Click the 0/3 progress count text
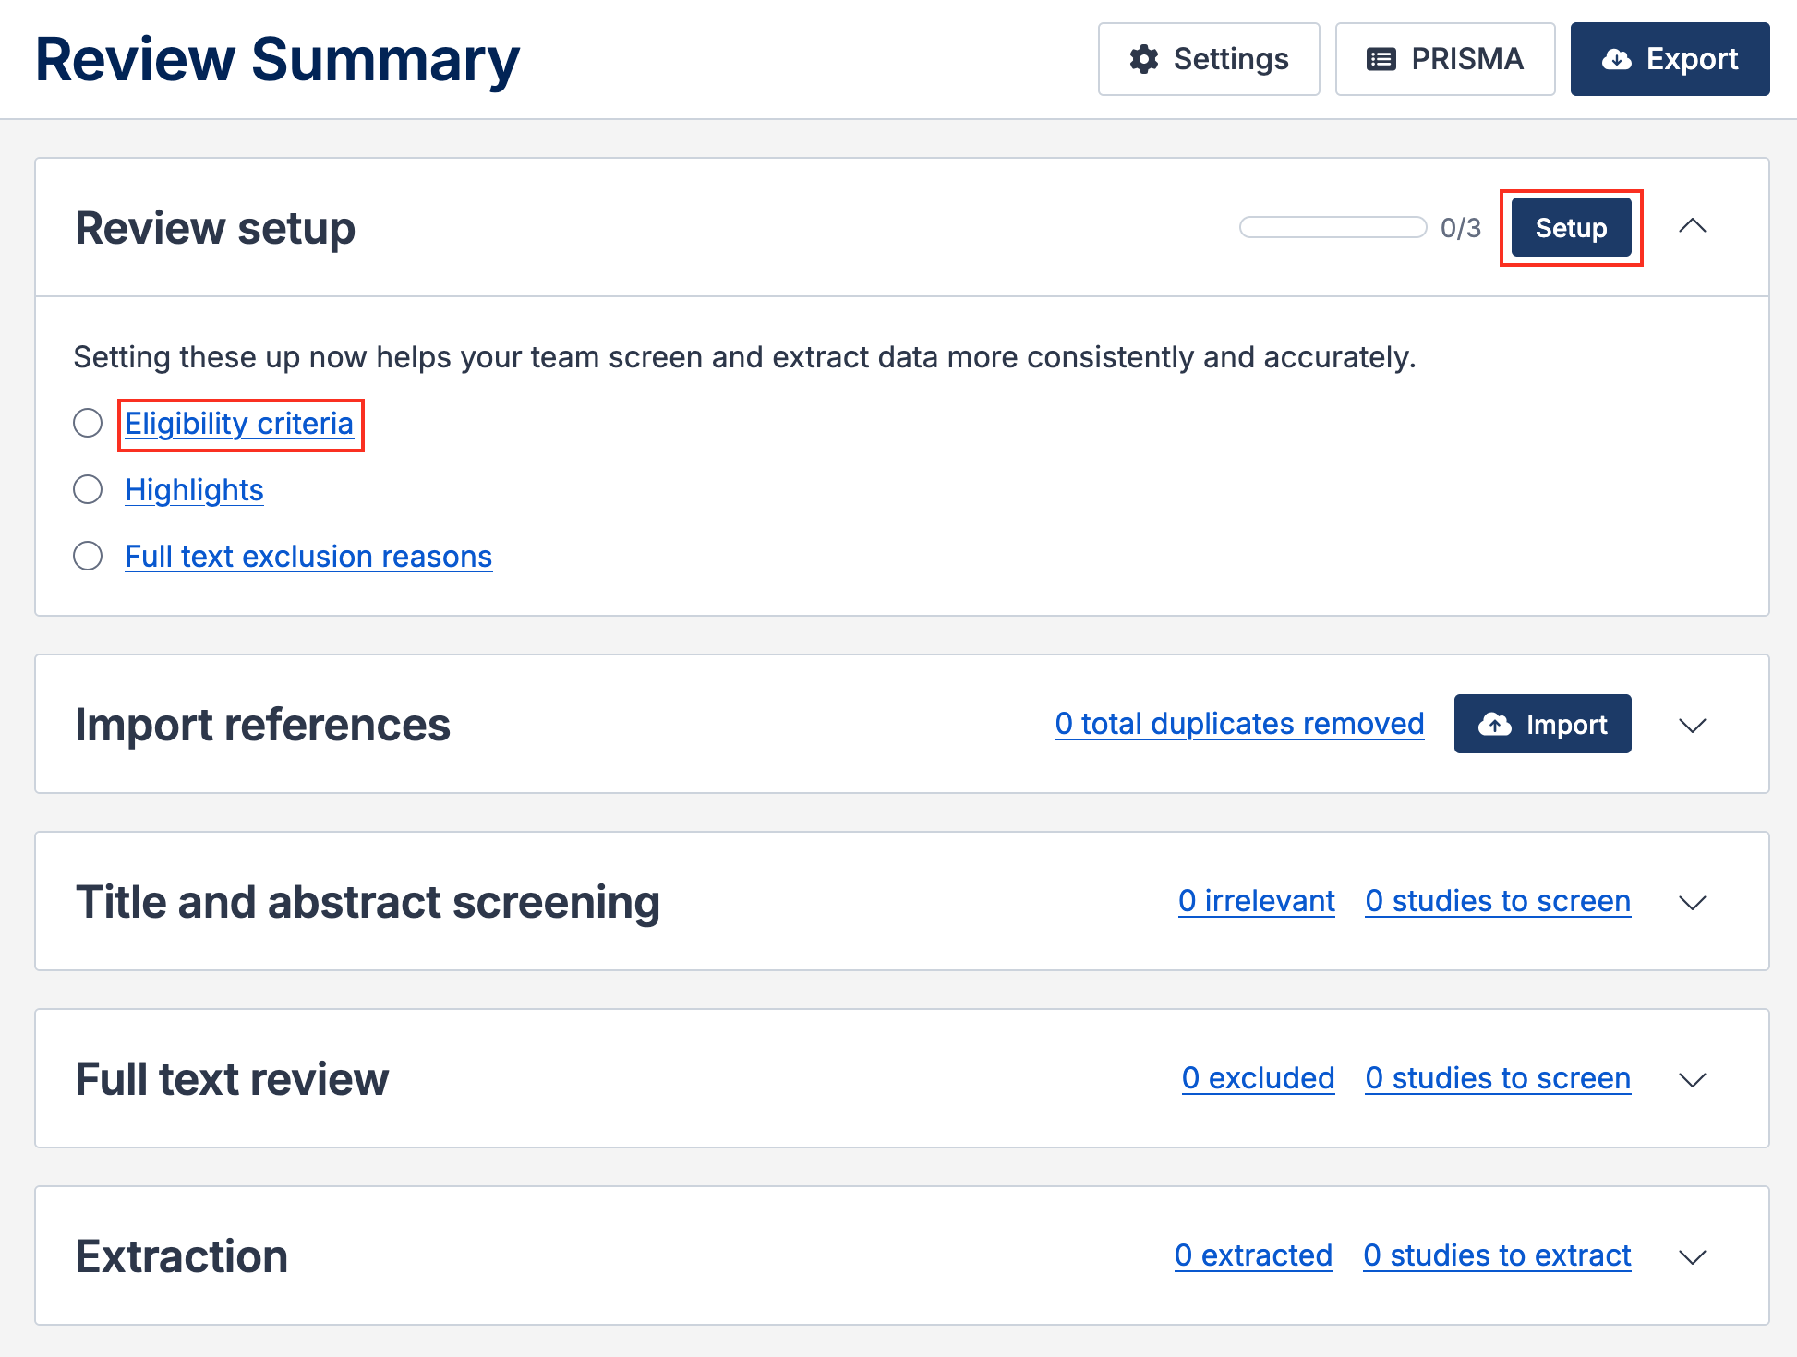The height and width of the screenshot is (1357, 1797). click(x=1461, y=228)
